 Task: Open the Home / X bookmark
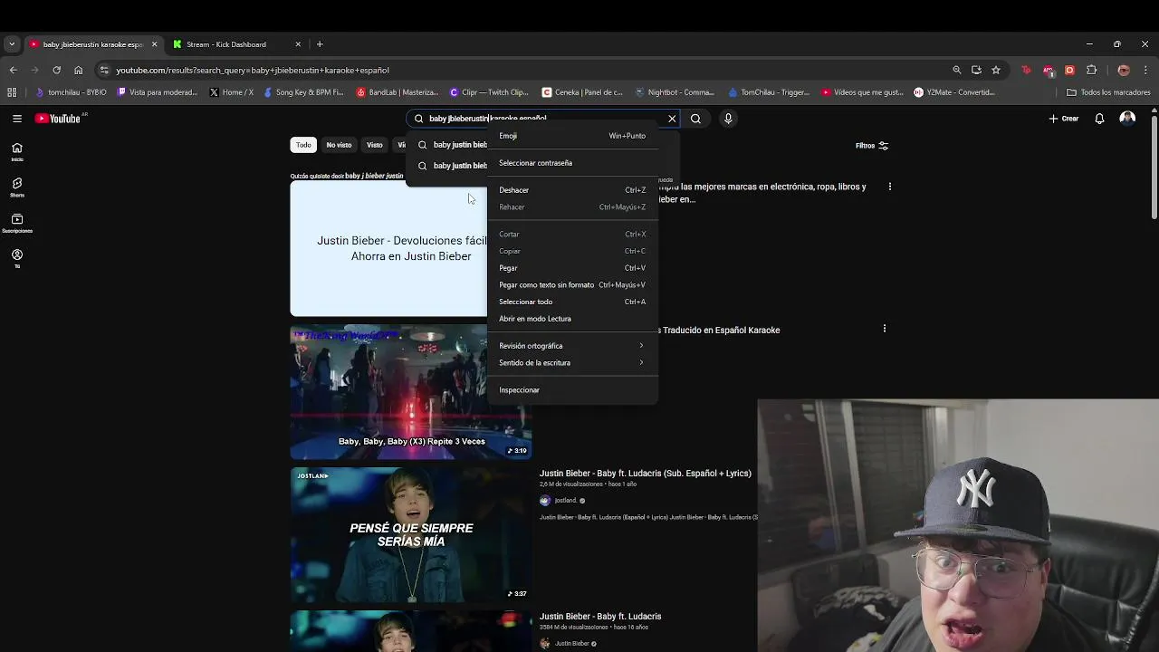pos(231,92)
